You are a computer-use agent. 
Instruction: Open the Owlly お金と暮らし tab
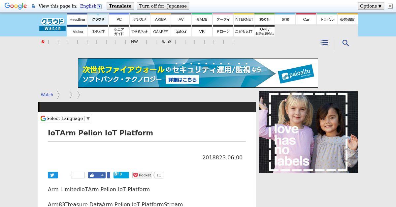click(264, 31)
